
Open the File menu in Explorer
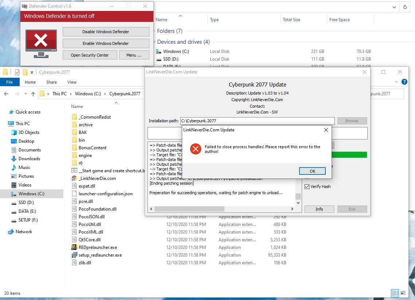pyautogui.click(x=9, y=82)
